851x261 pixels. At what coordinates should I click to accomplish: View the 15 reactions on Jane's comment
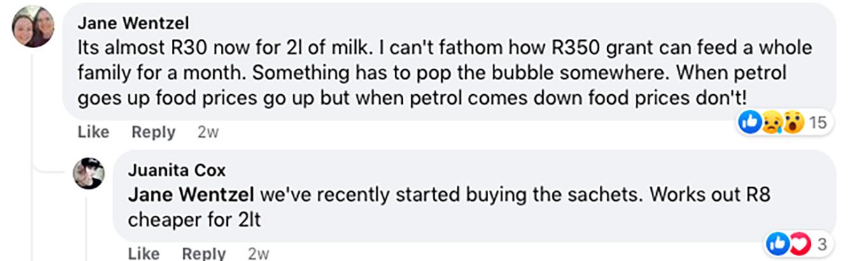pyautogui.click(x=818, y=122)
